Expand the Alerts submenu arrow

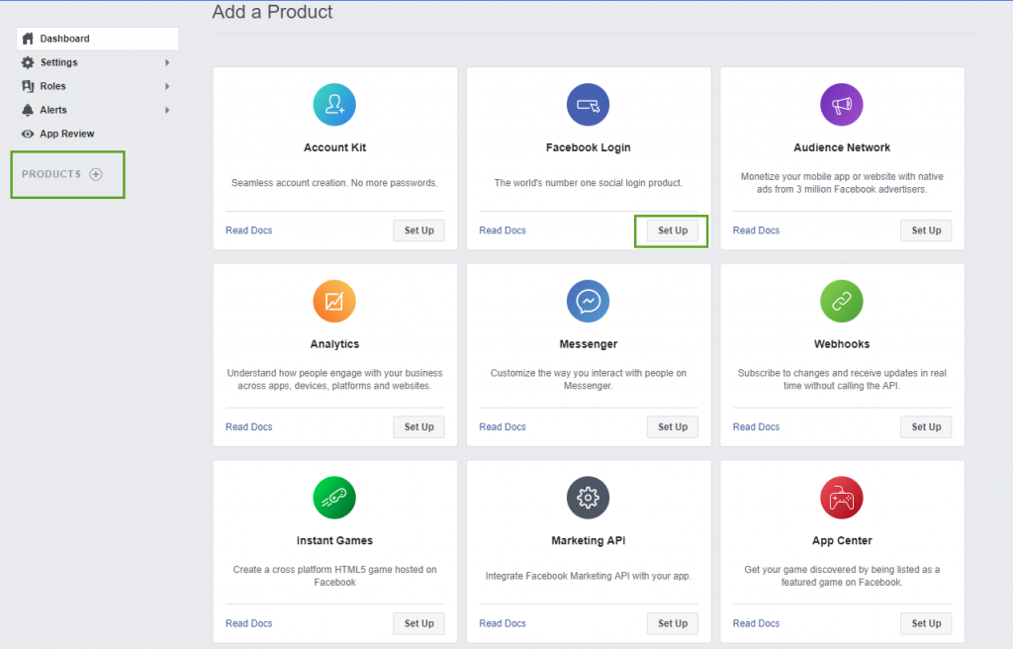tap(167, 110)
